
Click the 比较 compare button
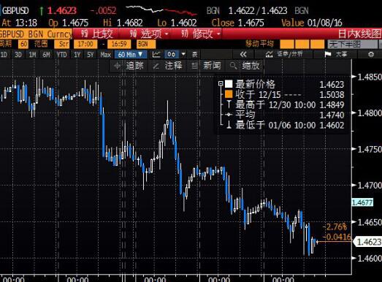pos(97,34)
